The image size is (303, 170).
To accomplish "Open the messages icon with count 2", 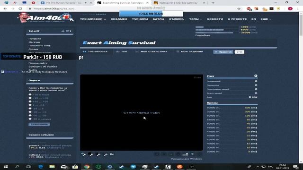I will (69, 31).
